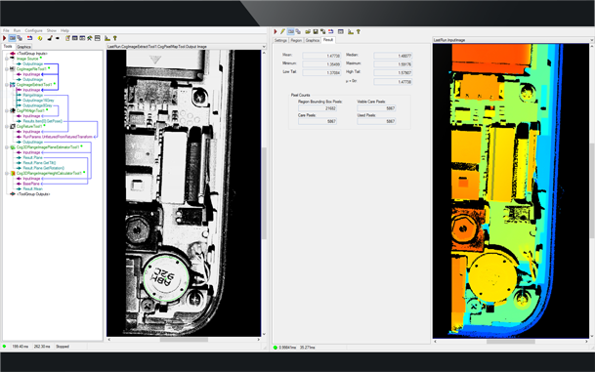
Task: Collapse the CogImageFileTool1 node
Action: (x=7, y=69)
